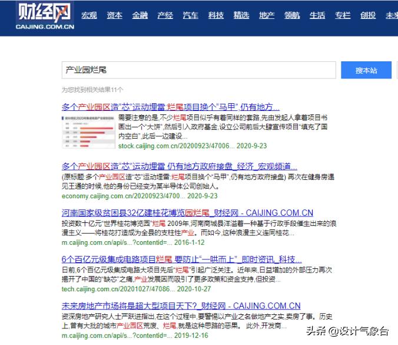The width and height of the screenshot is (398, 345).
Task: Open the 创投 navigation menu item
Action: (x=368, y=15)
